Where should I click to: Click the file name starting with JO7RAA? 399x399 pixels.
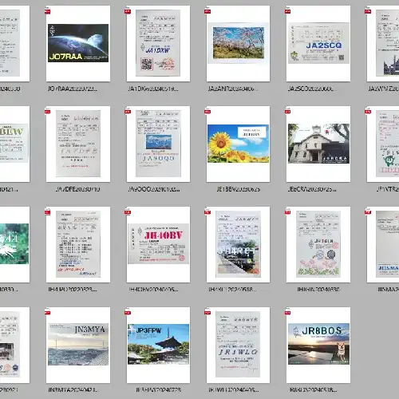(73, 89)
